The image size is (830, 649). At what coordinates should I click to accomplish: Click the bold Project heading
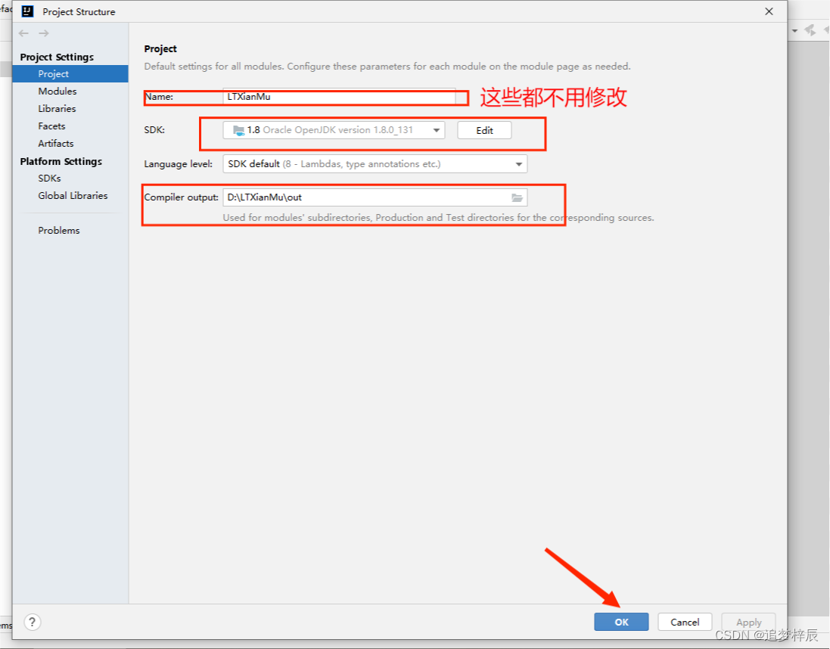[x=160, y=48]
